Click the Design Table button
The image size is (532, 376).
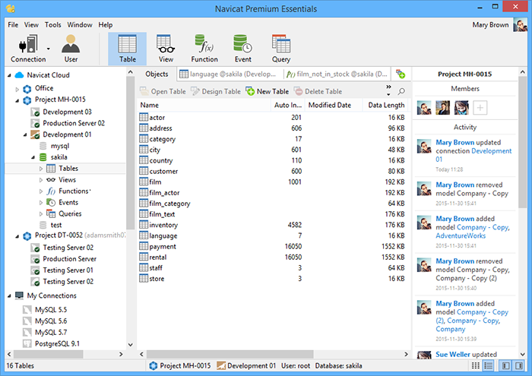click(215, 91)
